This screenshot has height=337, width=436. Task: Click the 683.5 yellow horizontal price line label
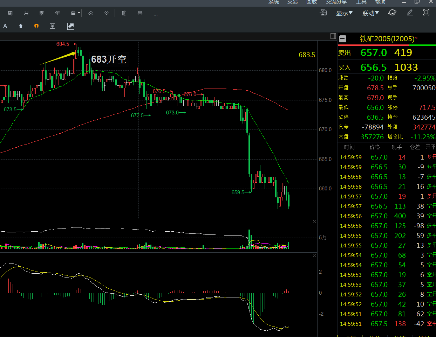[307, 55]
